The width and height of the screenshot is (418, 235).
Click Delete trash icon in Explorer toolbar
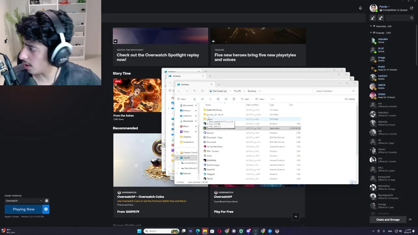pyautogui.click(x=234, y=99)
